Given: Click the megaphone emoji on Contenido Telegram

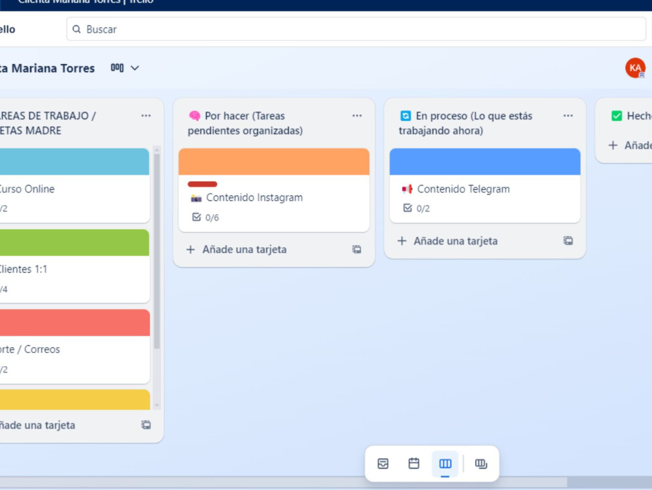Looking at the screenshot, I should 407,189.
